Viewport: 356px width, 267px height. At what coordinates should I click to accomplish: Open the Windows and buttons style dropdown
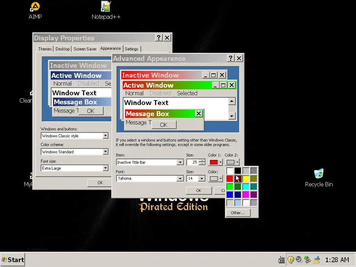105,136
